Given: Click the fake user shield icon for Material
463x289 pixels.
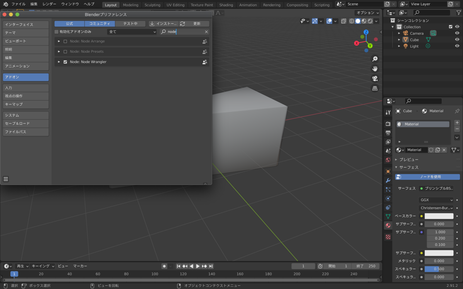Looking at the screenshot, I should (431, 150).
